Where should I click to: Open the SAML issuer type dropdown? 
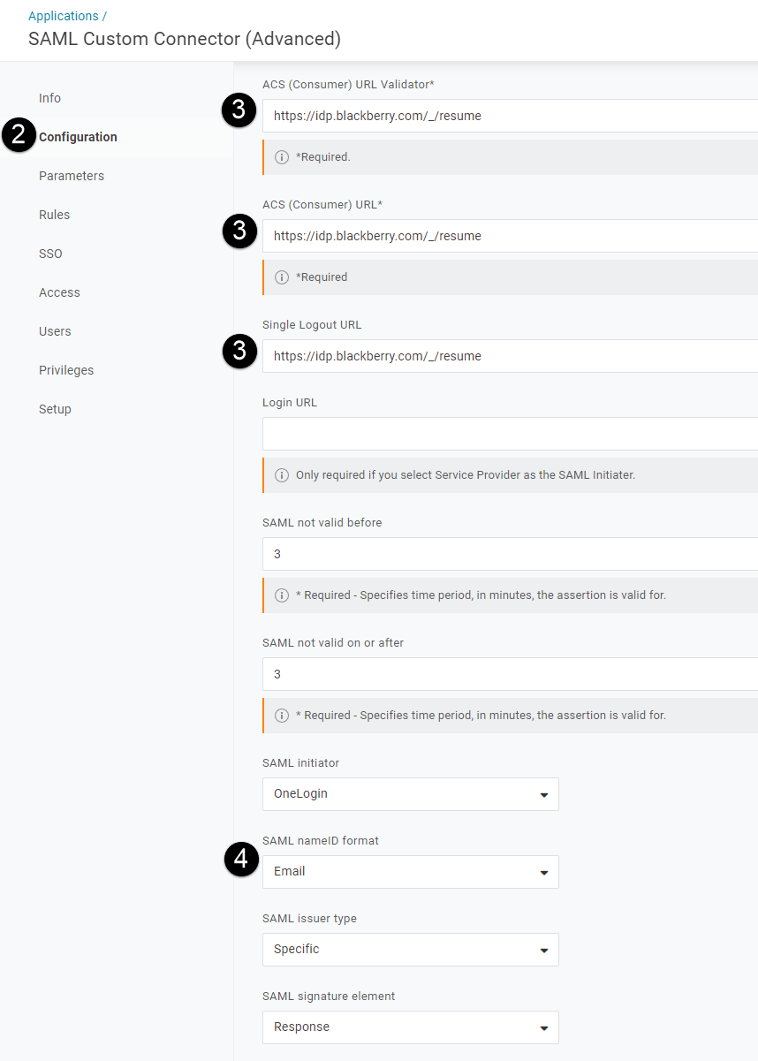[410, 950]
